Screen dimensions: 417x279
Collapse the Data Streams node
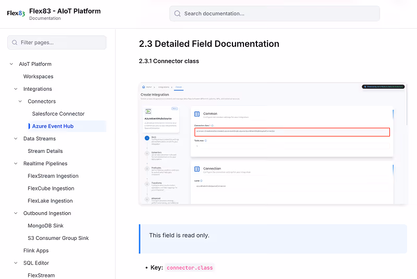[16, 139]
